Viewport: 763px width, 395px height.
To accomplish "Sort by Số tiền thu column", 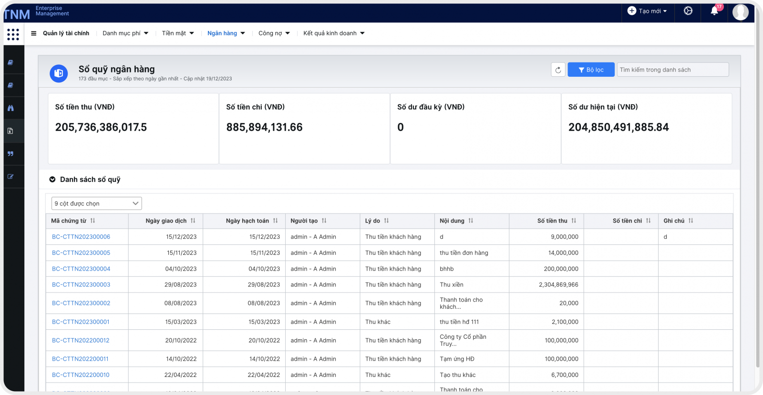I will click(x=574, y=221).
